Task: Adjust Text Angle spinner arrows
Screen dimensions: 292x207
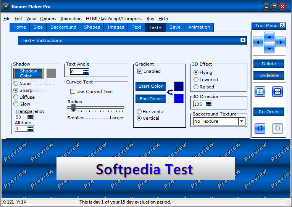Action: [x=86, y=72]
